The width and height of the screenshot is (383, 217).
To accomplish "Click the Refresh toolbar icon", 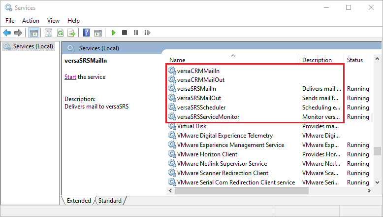I will click(x=60, y=33).
